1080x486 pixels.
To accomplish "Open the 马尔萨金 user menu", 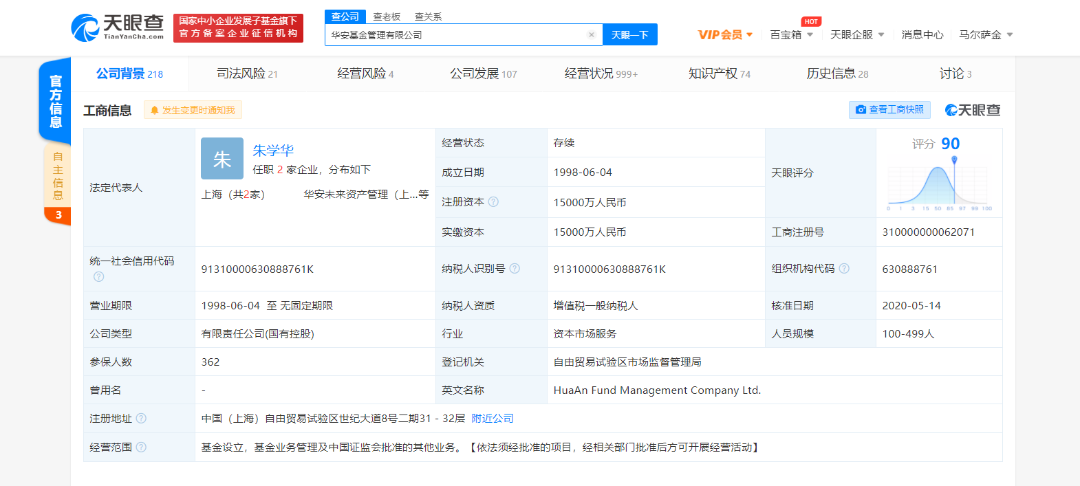I will 986,34.
